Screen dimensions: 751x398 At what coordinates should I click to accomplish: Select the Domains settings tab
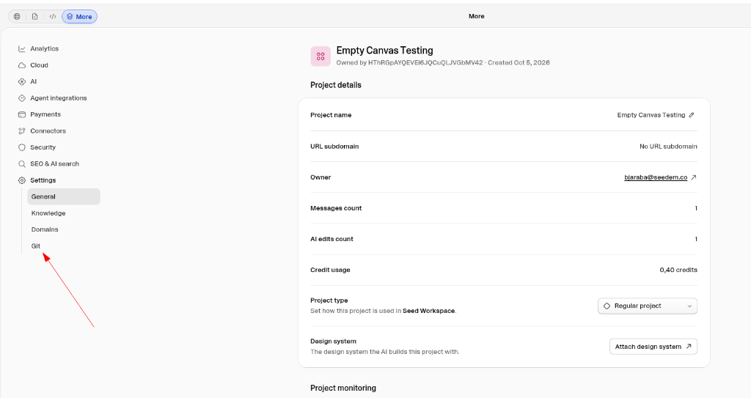pyautogui.click(x=45, y=229)
